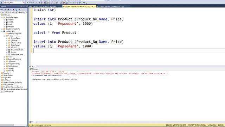The width and height of the screenshot is (225, 127).
Task: Select the dbo.test table
Action: coord(13,52)
